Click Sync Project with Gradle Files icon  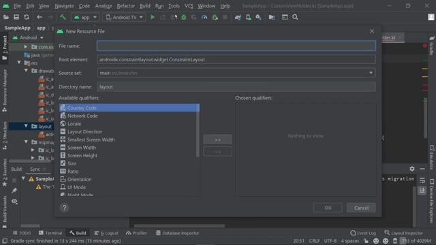pos(238,17)
